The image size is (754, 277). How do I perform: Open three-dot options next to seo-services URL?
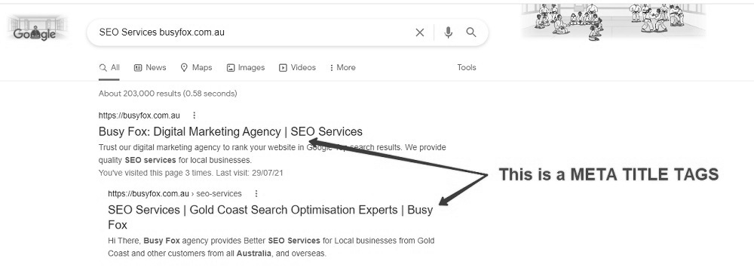point(256,194)
